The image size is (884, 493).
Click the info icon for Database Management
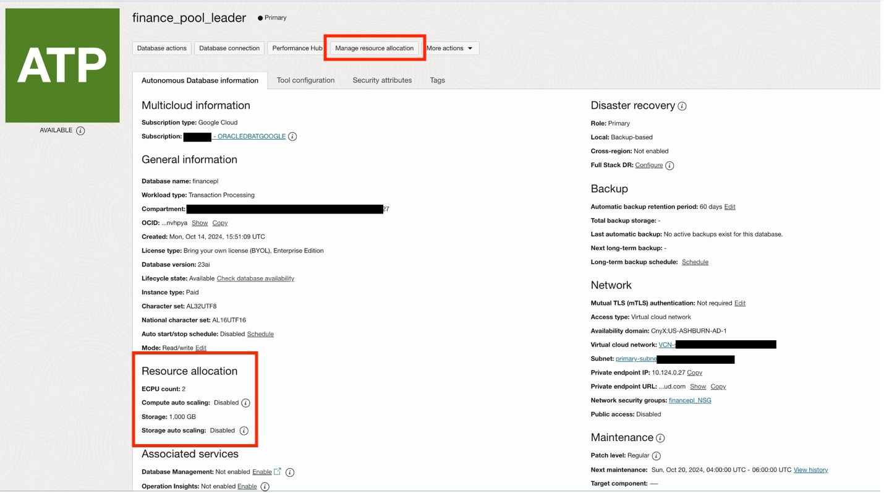tap(290, 473)
